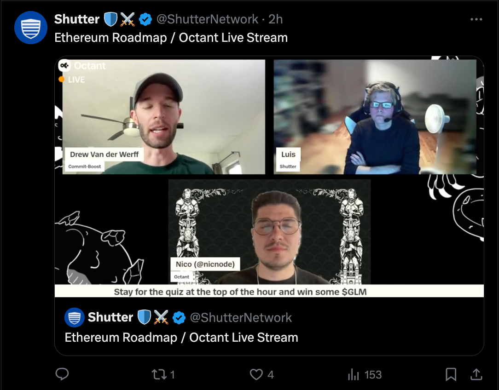499x390 pixels.
Task: Open quoted post's small Shutter avatar
Action: [x=74, y=317]
